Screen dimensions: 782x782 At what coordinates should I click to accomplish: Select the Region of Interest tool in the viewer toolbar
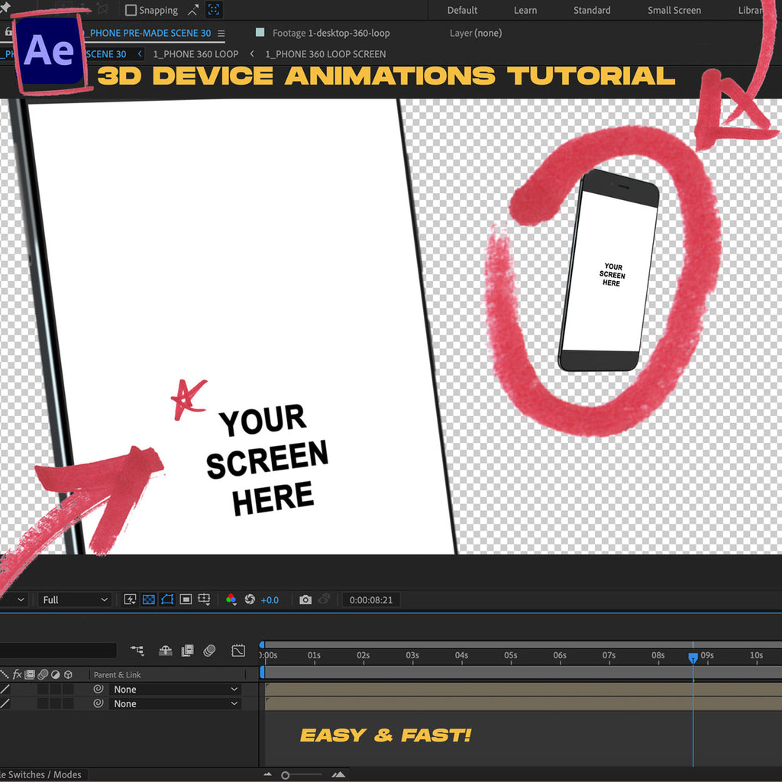pos(186,599)
